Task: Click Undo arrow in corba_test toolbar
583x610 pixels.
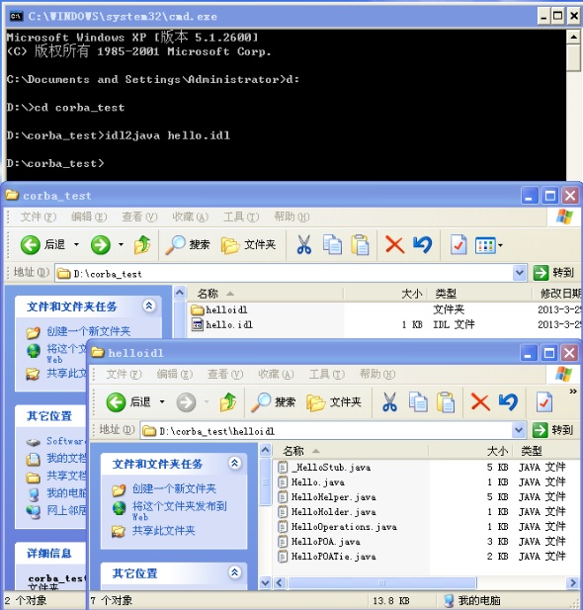Action: (x=422, y=245)
